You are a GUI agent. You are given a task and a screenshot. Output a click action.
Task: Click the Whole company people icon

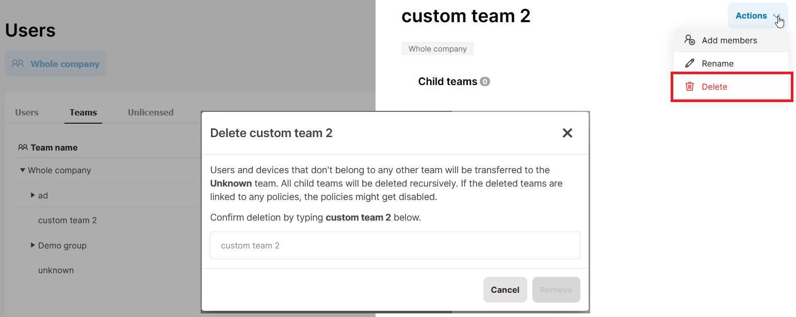tap(18, 64)
